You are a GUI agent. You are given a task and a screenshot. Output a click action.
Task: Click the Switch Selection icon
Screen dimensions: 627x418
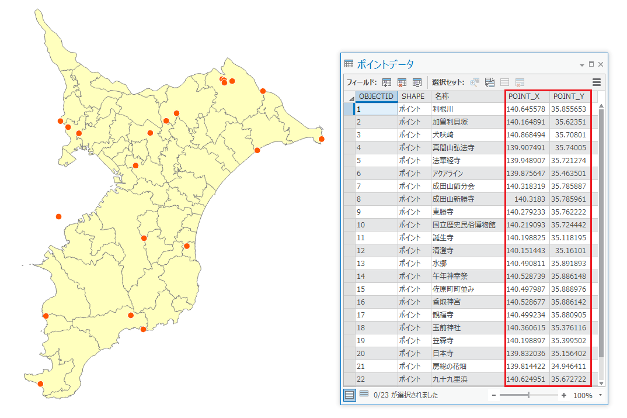[489, 82]
